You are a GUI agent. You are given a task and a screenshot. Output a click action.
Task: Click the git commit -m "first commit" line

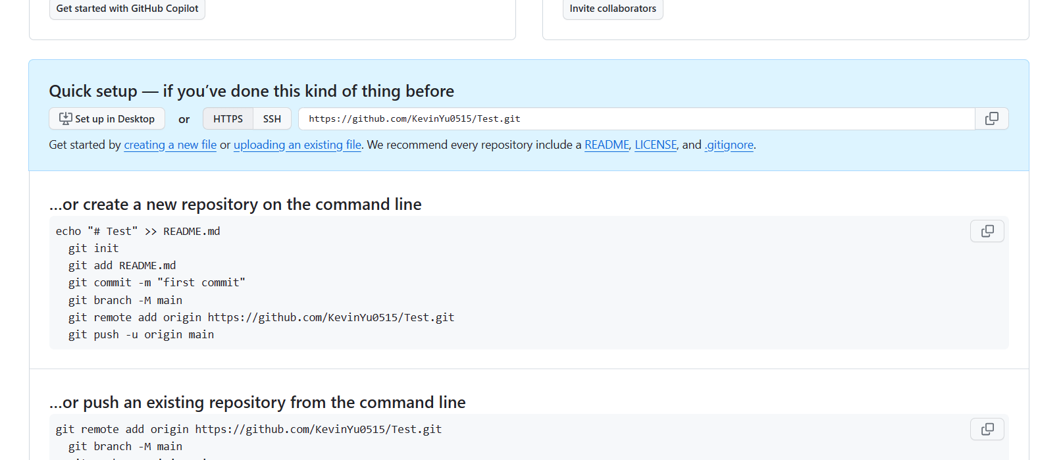[x=157, y=282]
